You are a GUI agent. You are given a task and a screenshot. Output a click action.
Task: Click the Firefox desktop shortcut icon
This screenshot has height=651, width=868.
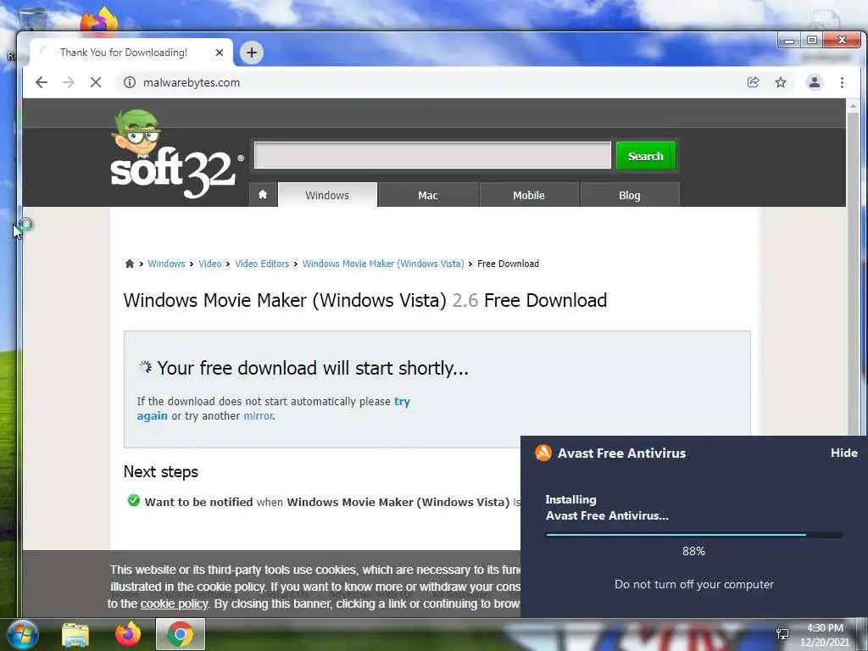point(99,21)
